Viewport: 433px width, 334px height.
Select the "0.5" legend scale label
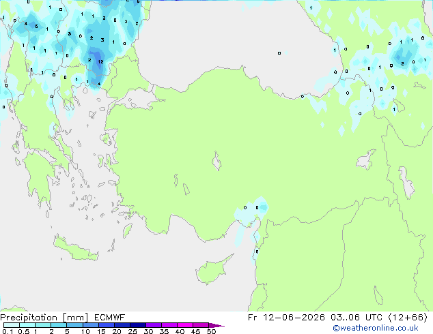click(24, 331)
